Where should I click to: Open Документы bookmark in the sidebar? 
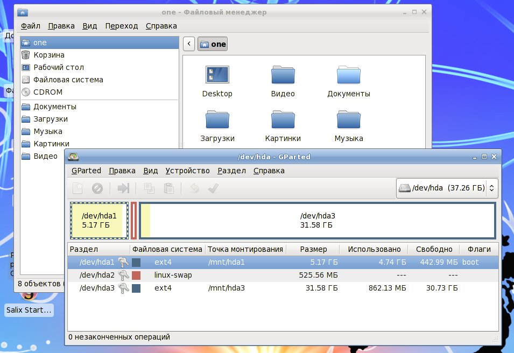point(100,107)
